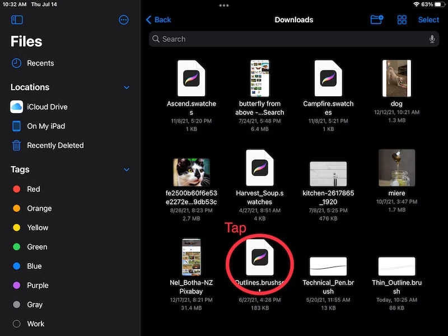
Task: Filter by the Work tag
Action: (x=29, y=324)
